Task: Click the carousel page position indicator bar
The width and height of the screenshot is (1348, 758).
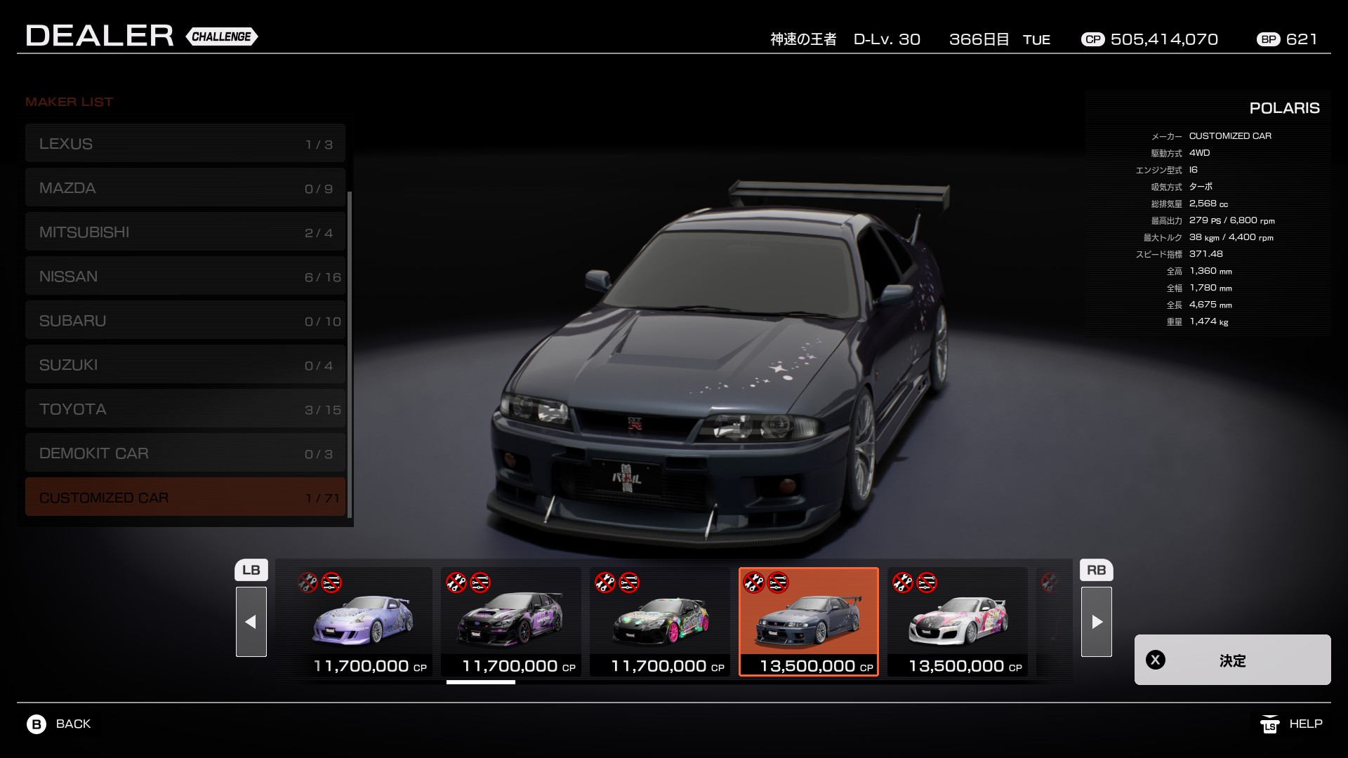Action: coord(481,681)
